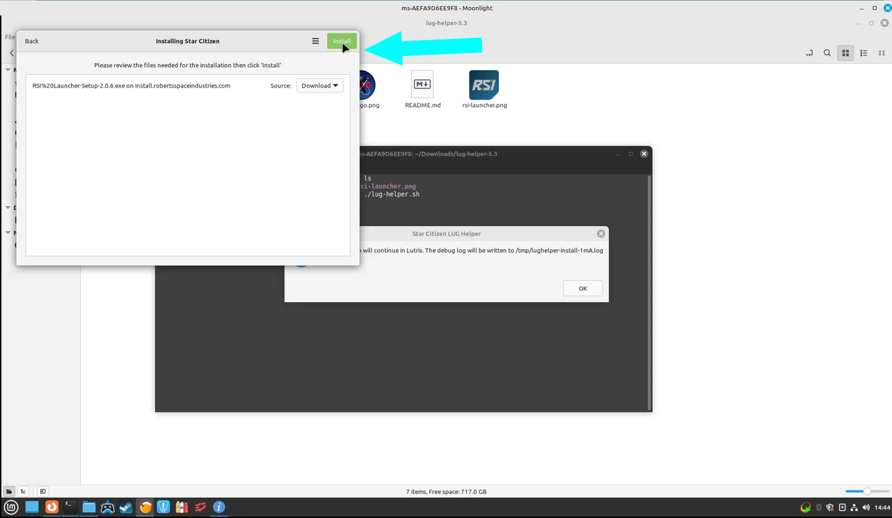
Task: Switch file manager to compact view
Action: click(x=882, y=53)
